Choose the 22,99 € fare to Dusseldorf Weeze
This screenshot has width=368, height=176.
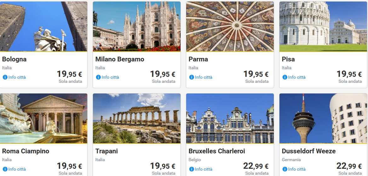(x=349, y=166)
